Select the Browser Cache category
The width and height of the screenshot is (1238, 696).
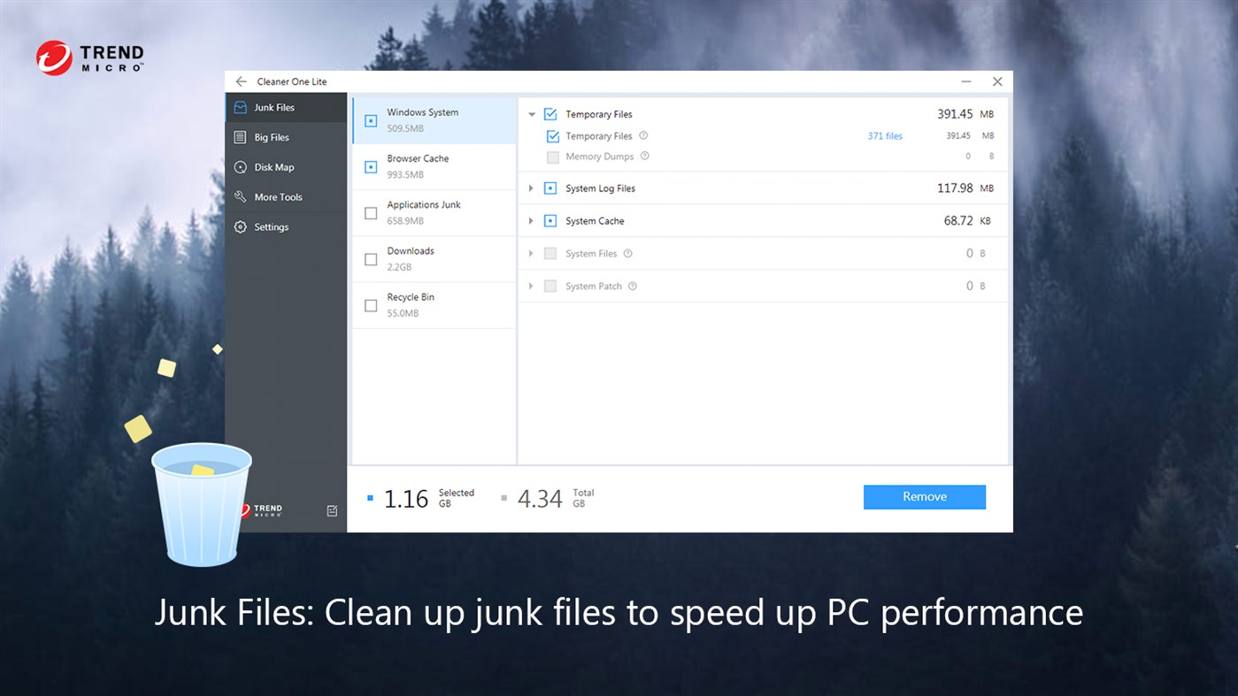pos(434,166)
